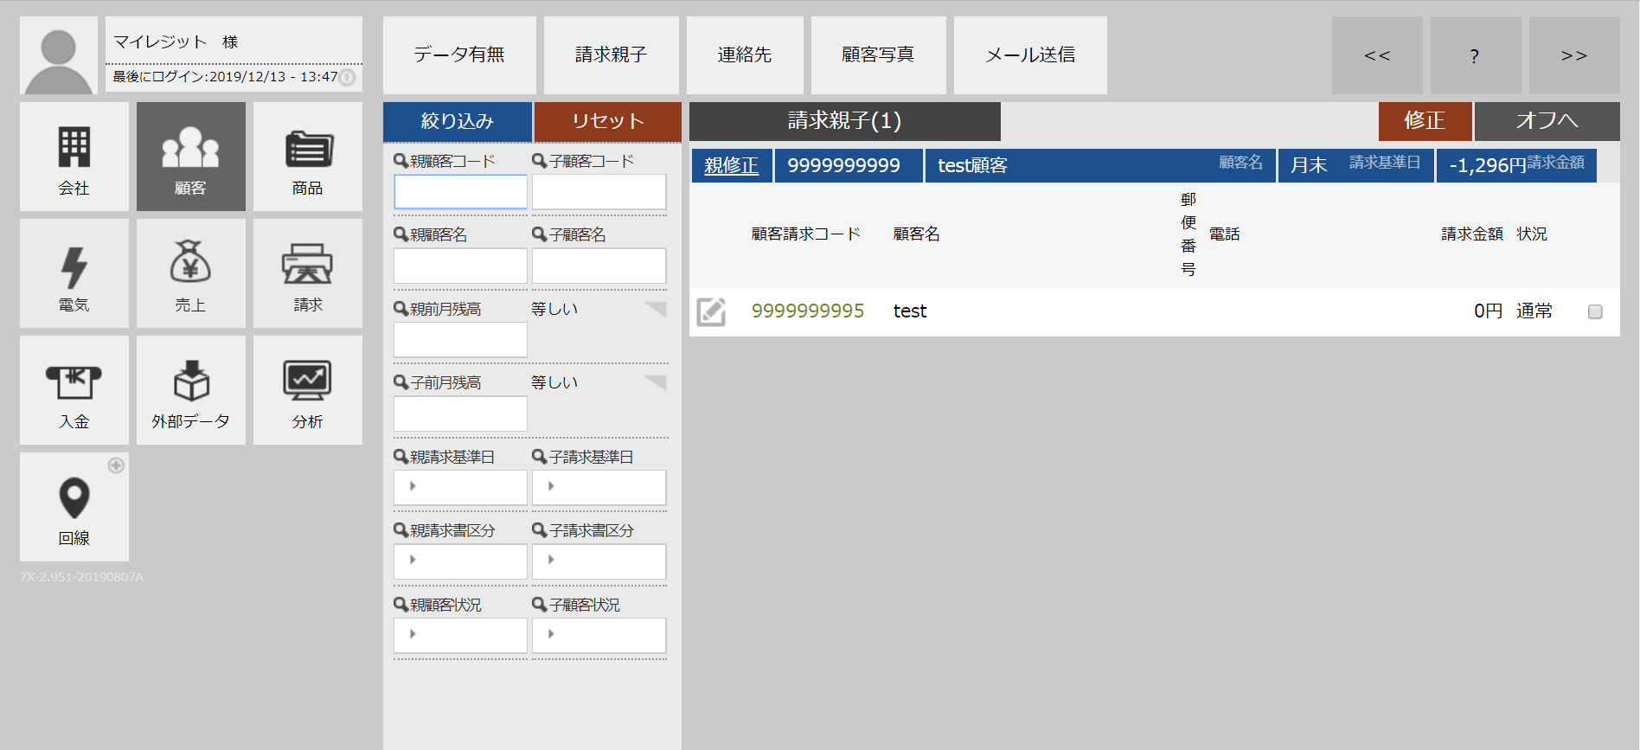Image resolution: width=1640 pixels, height=750 pixels.
Task: Click search icon of 子顧客名
Action: pos(539,234)
